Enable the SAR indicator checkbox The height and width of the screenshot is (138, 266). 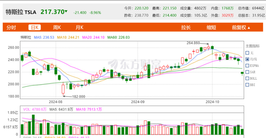247,72
